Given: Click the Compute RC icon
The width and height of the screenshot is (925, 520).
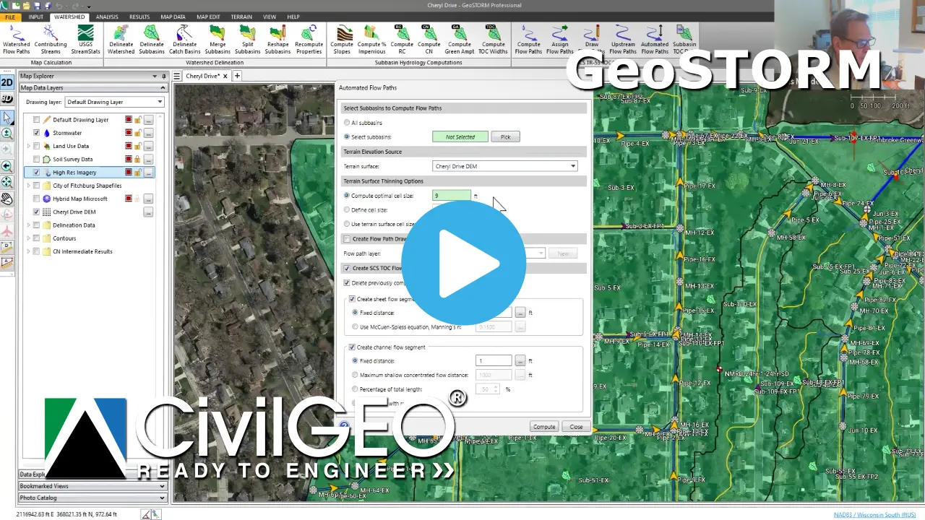Looking at the screenshot, I should coord(401,39).
